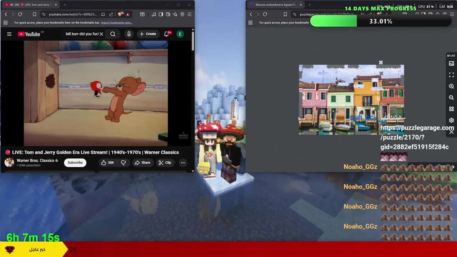The width and height of the screenshot is (457, 257).
Task: Click the Tom and Jerry video player
Action: click(x=96, y=94)
